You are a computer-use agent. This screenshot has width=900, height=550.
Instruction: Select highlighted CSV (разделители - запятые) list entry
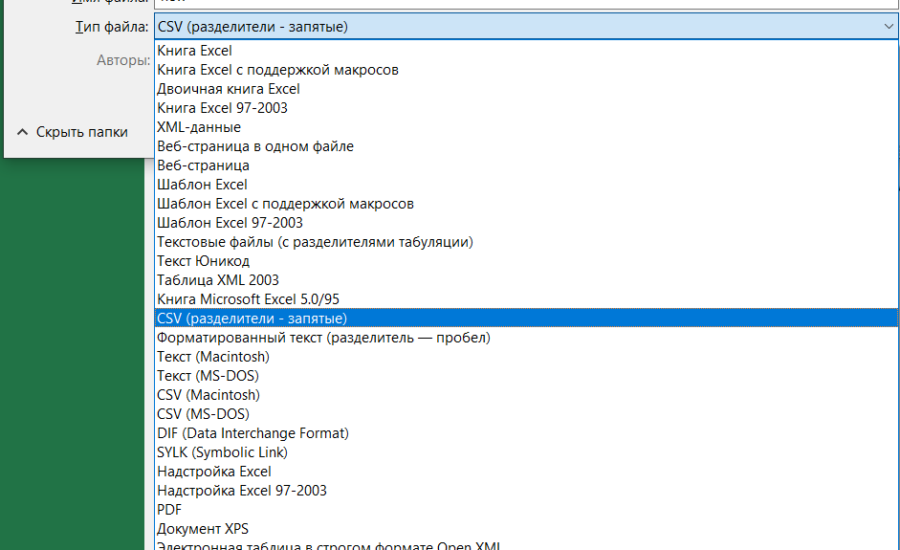(526, 319)
